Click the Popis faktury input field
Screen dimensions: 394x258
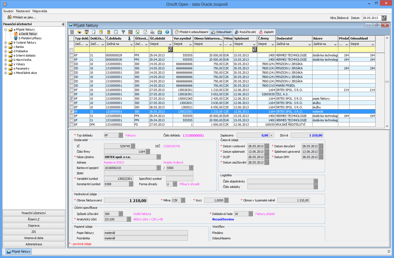click(146, 233)
